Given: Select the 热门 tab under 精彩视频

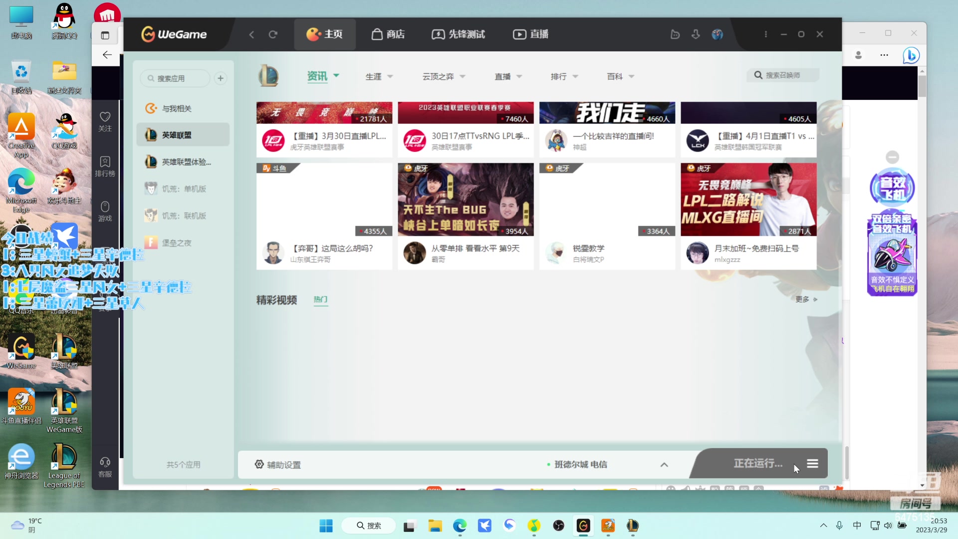Looking at the screenshot, I should tap(320, 299).
